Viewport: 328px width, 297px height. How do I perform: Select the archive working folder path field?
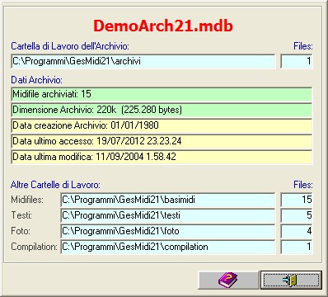click(143, 61)
